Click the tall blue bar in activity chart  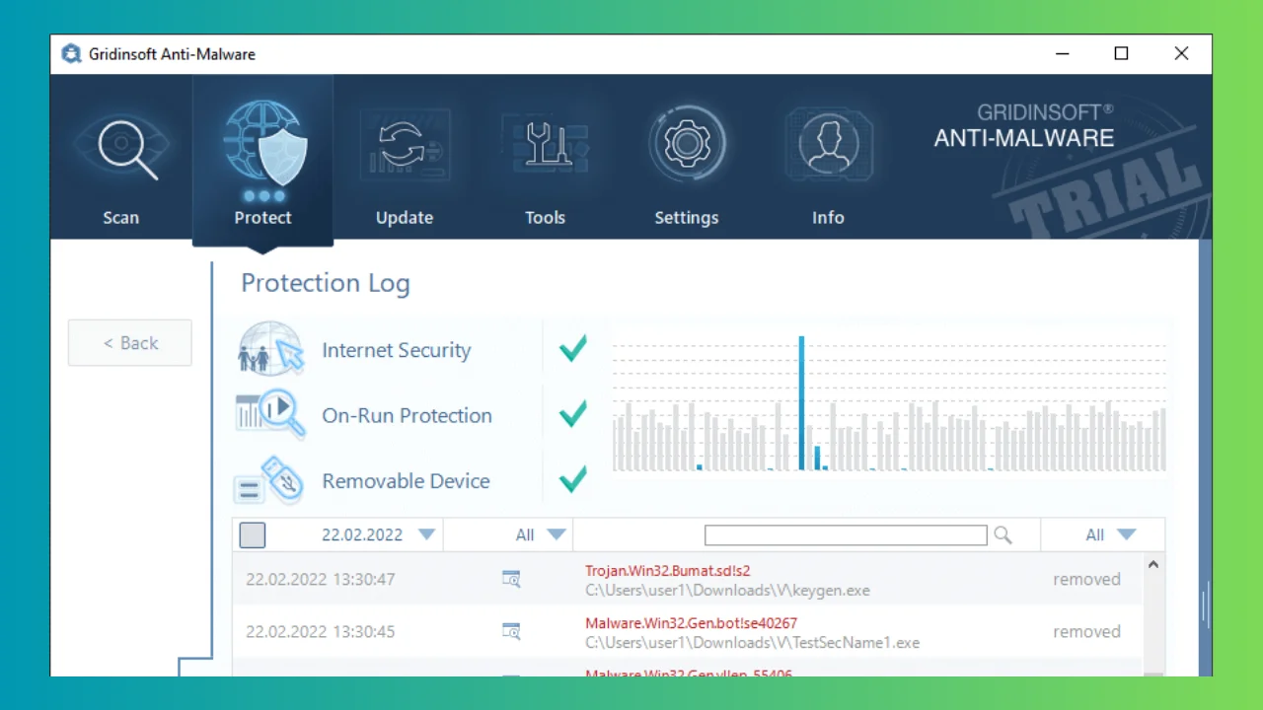coord(801,403)
